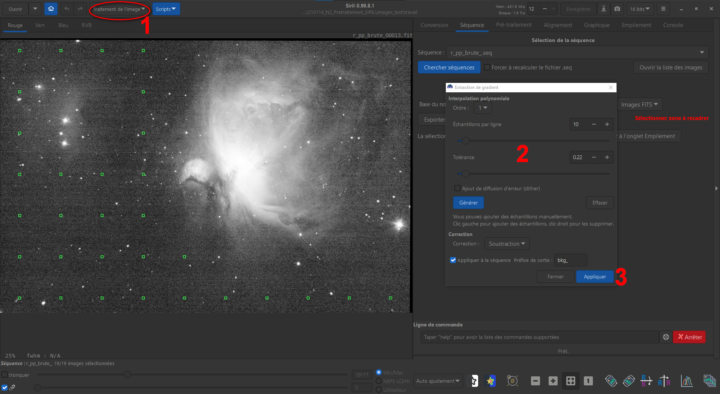Enable Forcer à recalculer le fichier .seq
The height and width of the screenshot is (394, 720).
point(487,67)
